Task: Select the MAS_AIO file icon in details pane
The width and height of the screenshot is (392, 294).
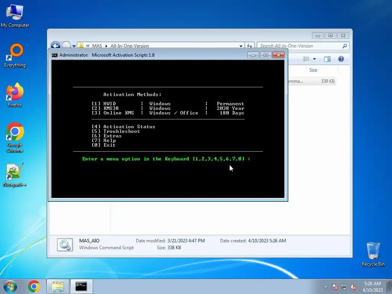Action: (65, 245)
